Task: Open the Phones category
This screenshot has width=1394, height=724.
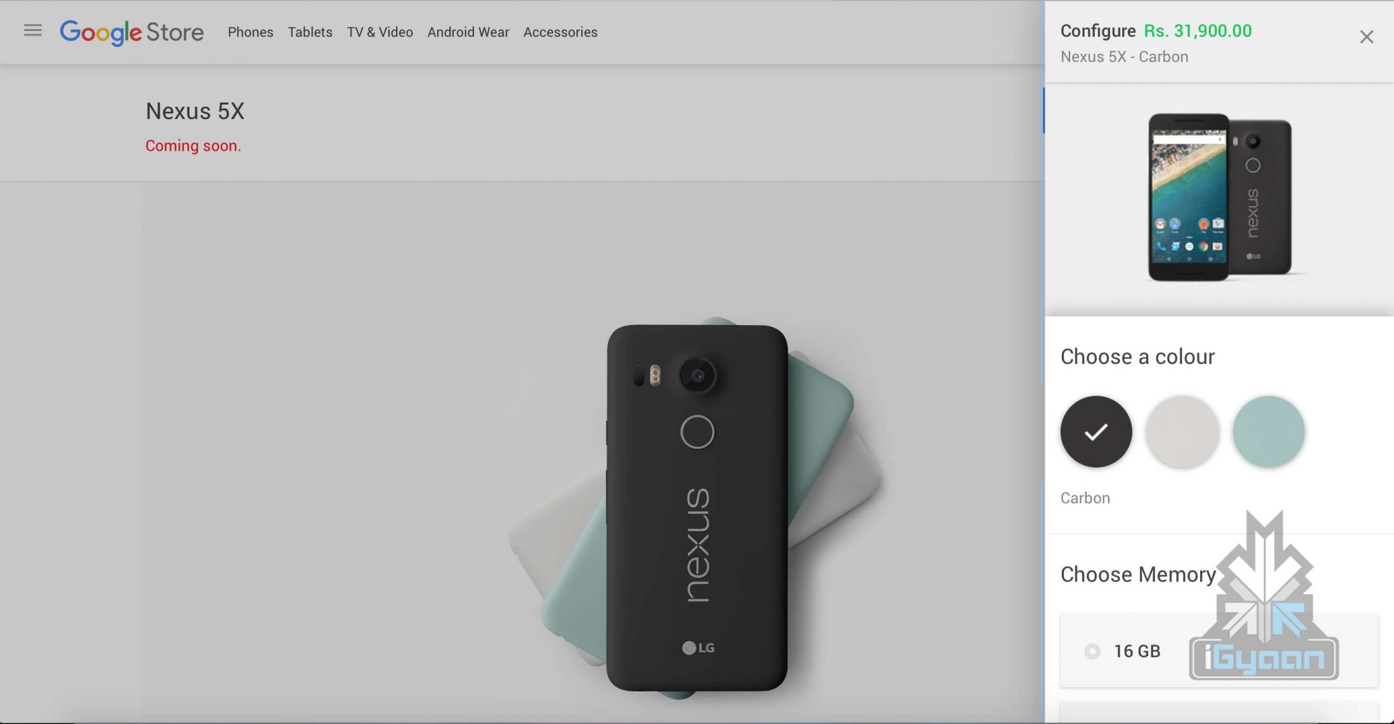Action: tap(250, 32)
